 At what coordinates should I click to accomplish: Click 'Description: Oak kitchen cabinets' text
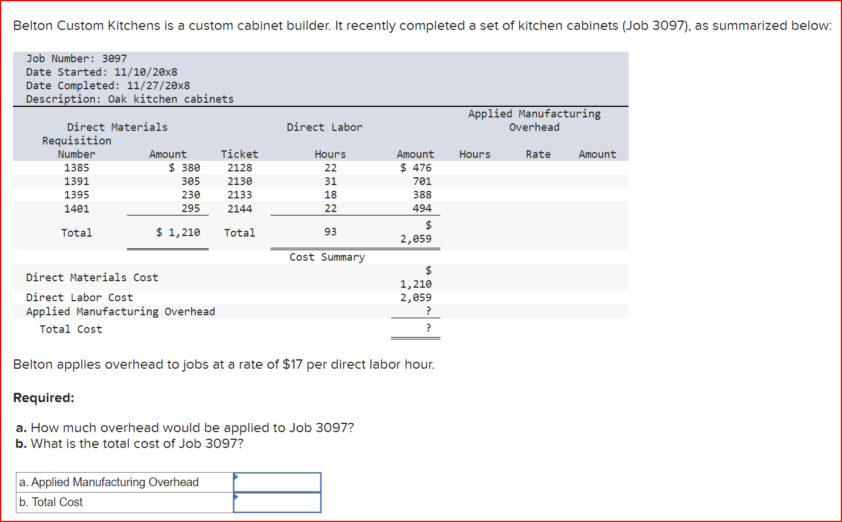tap(130, 99)
